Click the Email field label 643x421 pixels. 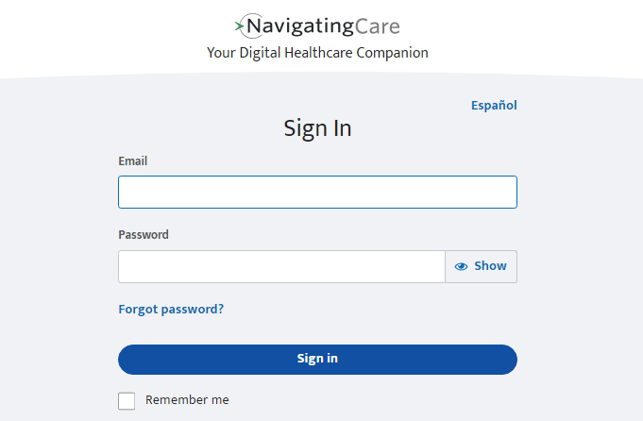click(132, 161)
